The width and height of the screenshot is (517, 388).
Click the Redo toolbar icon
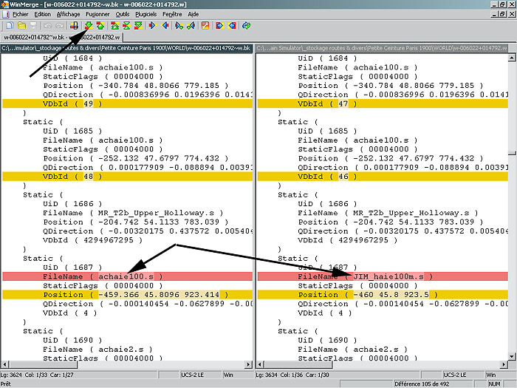point(59,25)
